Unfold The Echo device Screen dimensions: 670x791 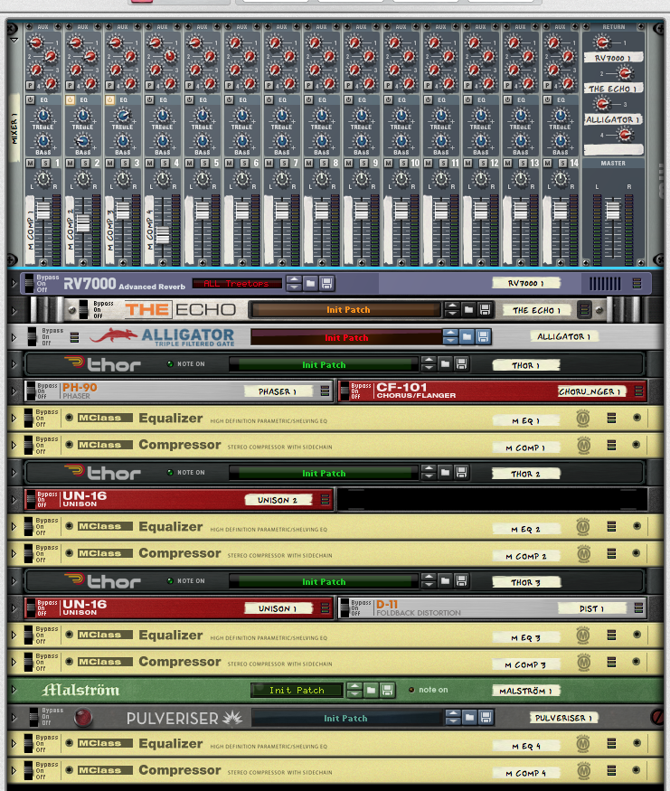(14, 310)
